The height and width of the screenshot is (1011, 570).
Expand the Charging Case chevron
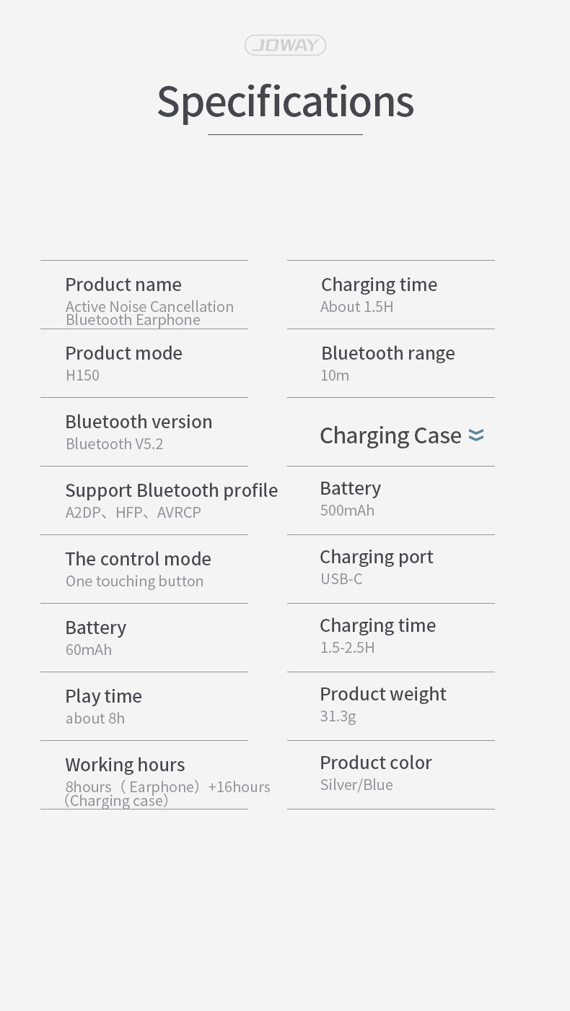(x=476, y=435)
